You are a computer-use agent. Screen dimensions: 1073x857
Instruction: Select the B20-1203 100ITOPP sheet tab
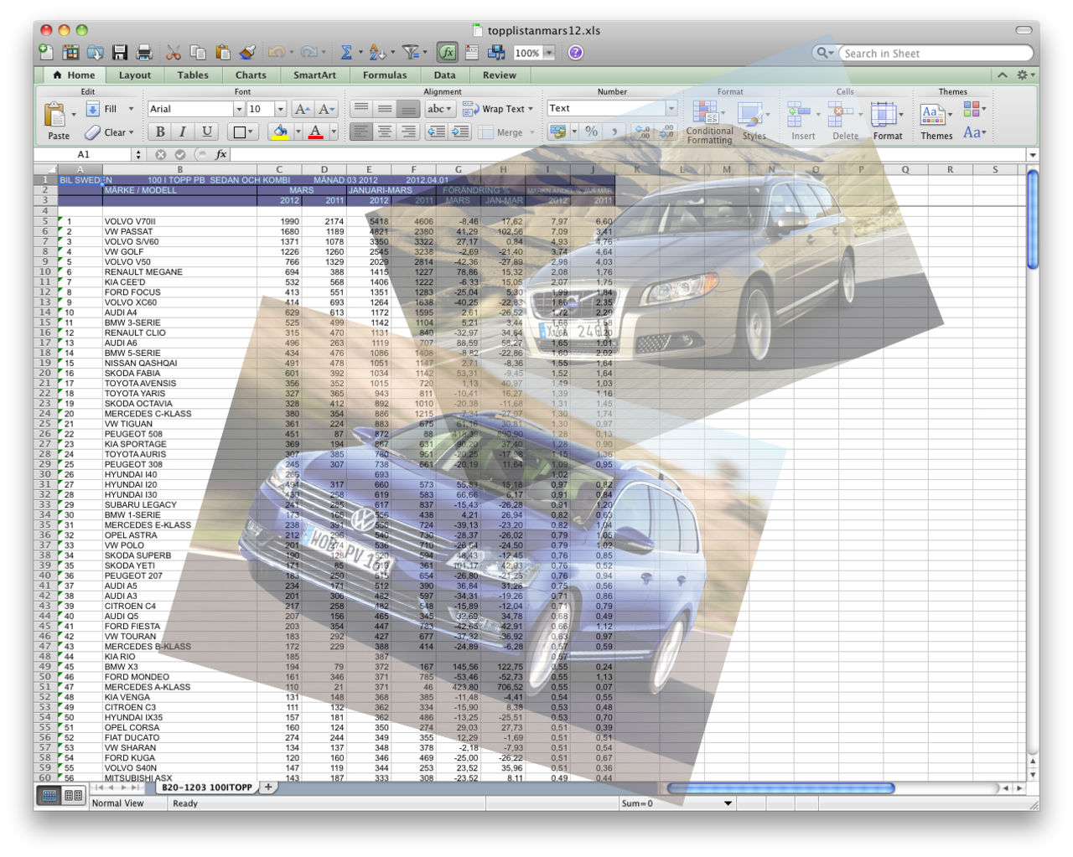206,787
